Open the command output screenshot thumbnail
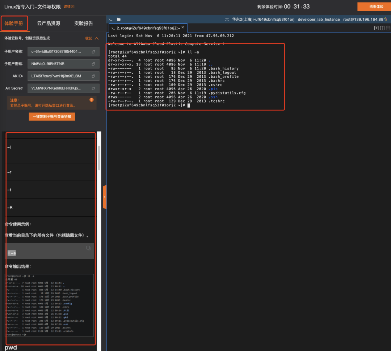391x351 pixels. [x=49, y=305]
